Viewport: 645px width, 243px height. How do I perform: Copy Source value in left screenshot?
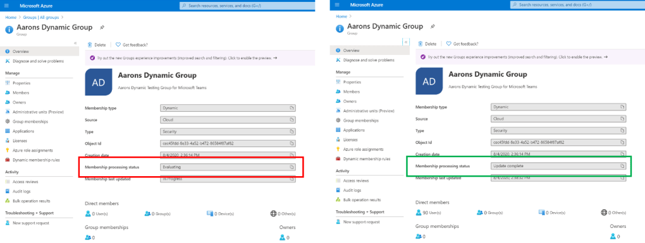292,120
